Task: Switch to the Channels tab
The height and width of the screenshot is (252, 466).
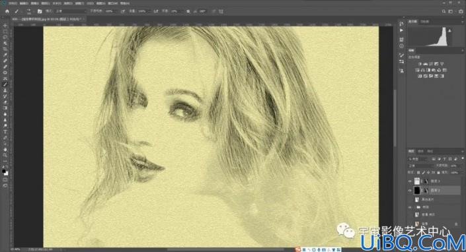Action: click(421, 151)
